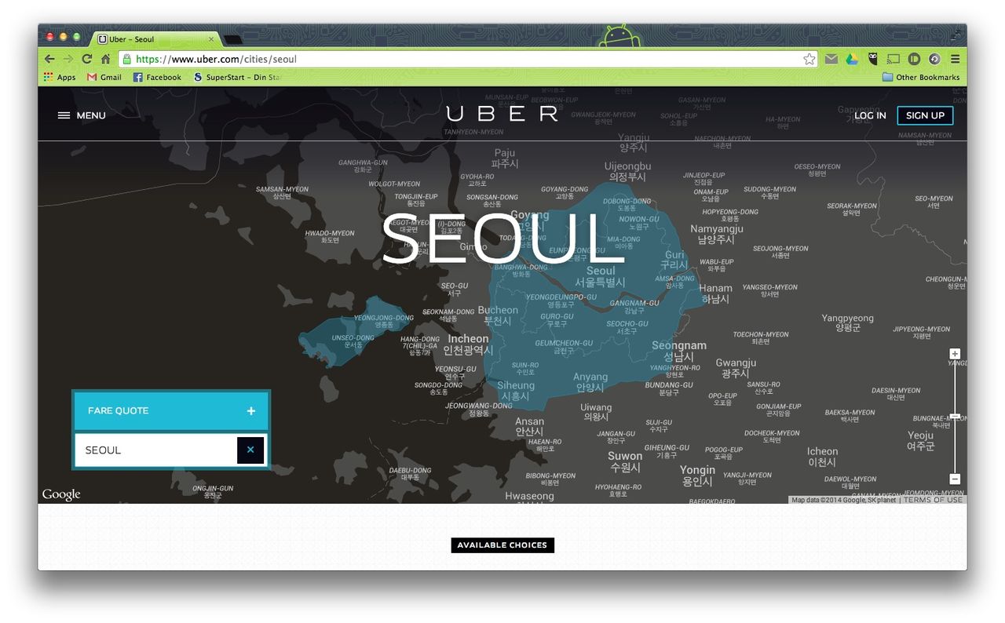The height and width of the screenshot is (623, 1005).
Task: Click the Uber logo in the header
Action: click(x=502, y=114)
